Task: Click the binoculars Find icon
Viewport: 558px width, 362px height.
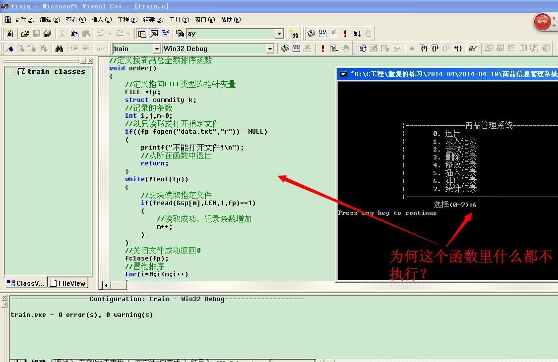Action: point(59,49)
